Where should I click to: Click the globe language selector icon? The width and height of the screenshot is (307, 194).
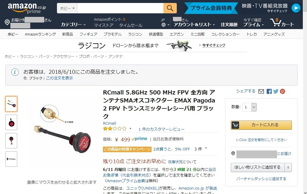(x=163, y=25)
